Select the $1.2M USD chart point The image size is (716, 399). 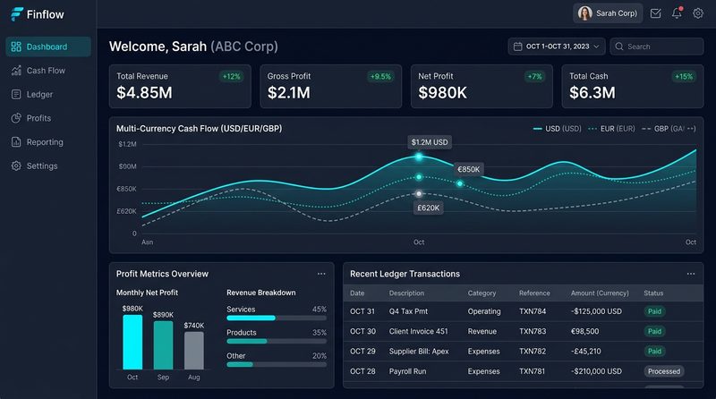[x=419, y=157]
